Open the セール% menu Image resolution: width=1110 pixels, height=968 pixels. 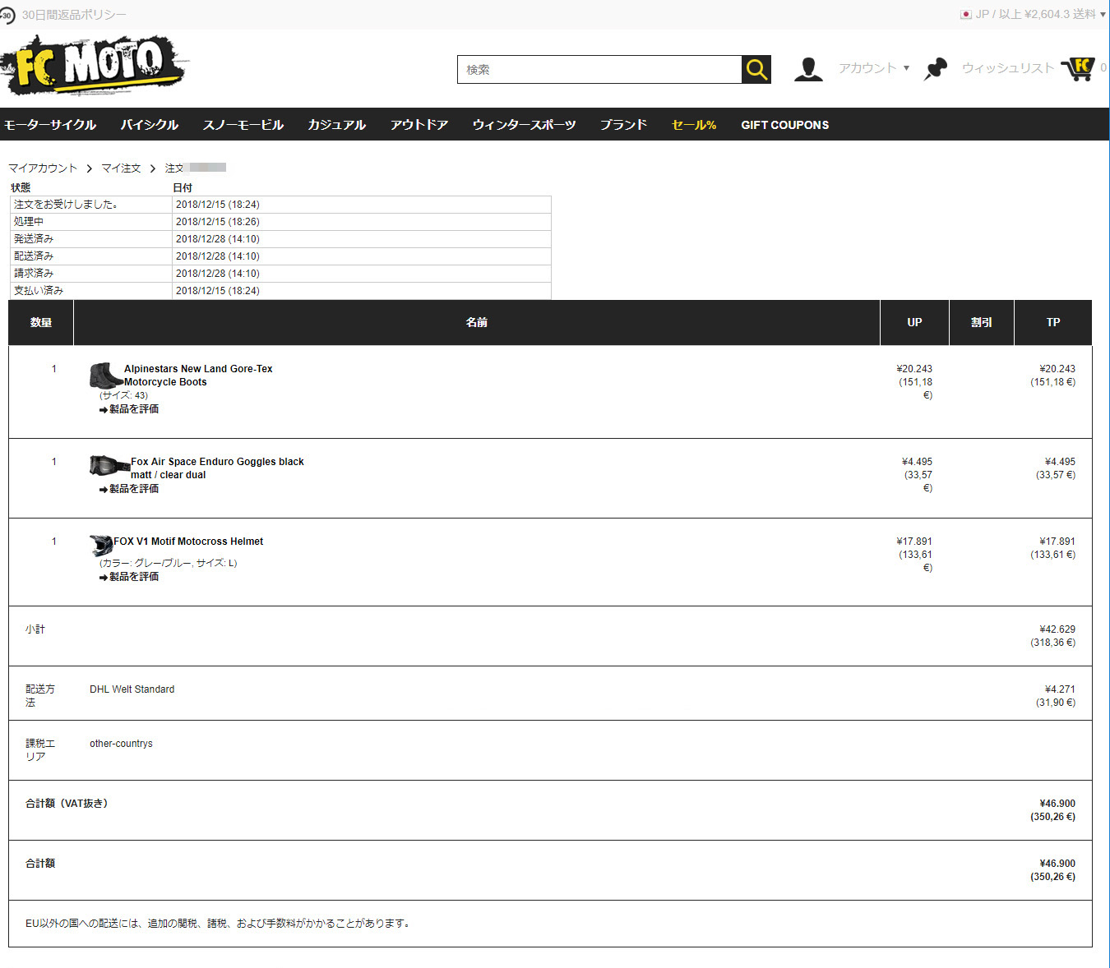click(694, 125)
